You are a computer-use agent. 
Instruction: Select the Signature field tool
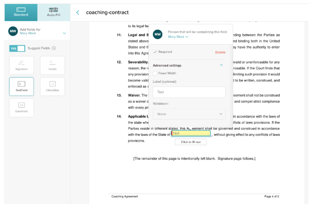(21, 65)
